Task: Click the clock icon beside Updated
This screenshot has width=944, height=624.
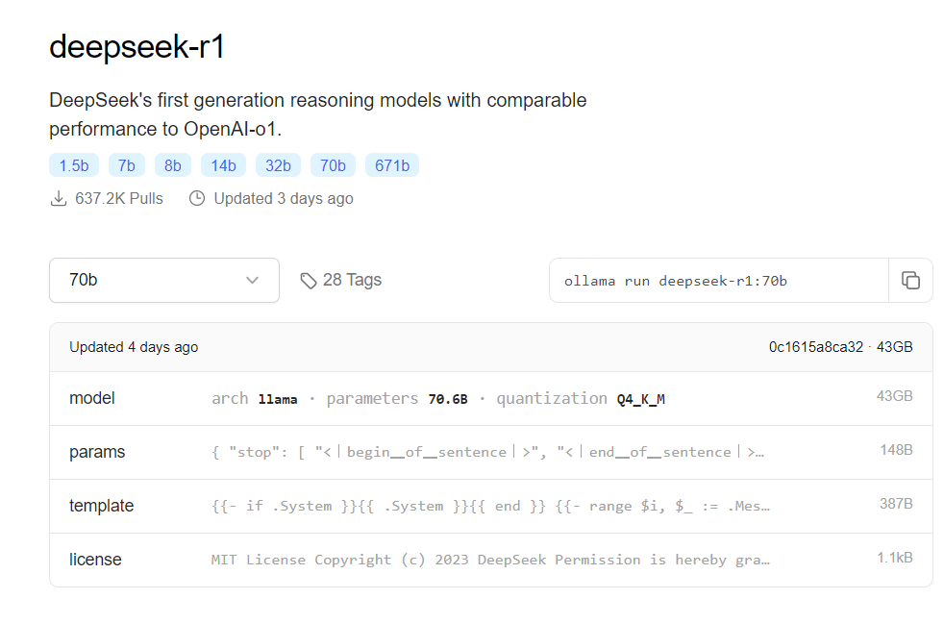Action: pos(197,199)
